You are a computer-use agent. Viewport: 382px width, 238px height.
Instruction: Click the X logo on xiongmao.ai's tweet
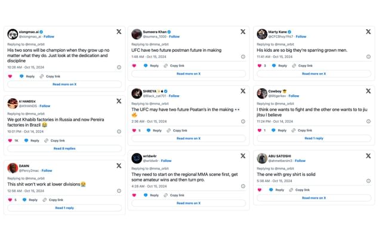[x=119, y=32]
